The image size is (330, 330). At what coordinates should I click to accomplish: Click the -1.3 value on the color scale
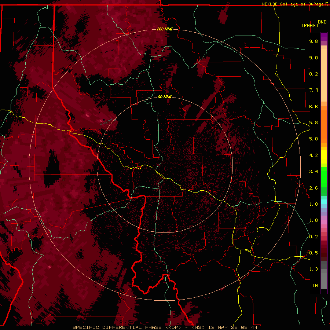312,269
